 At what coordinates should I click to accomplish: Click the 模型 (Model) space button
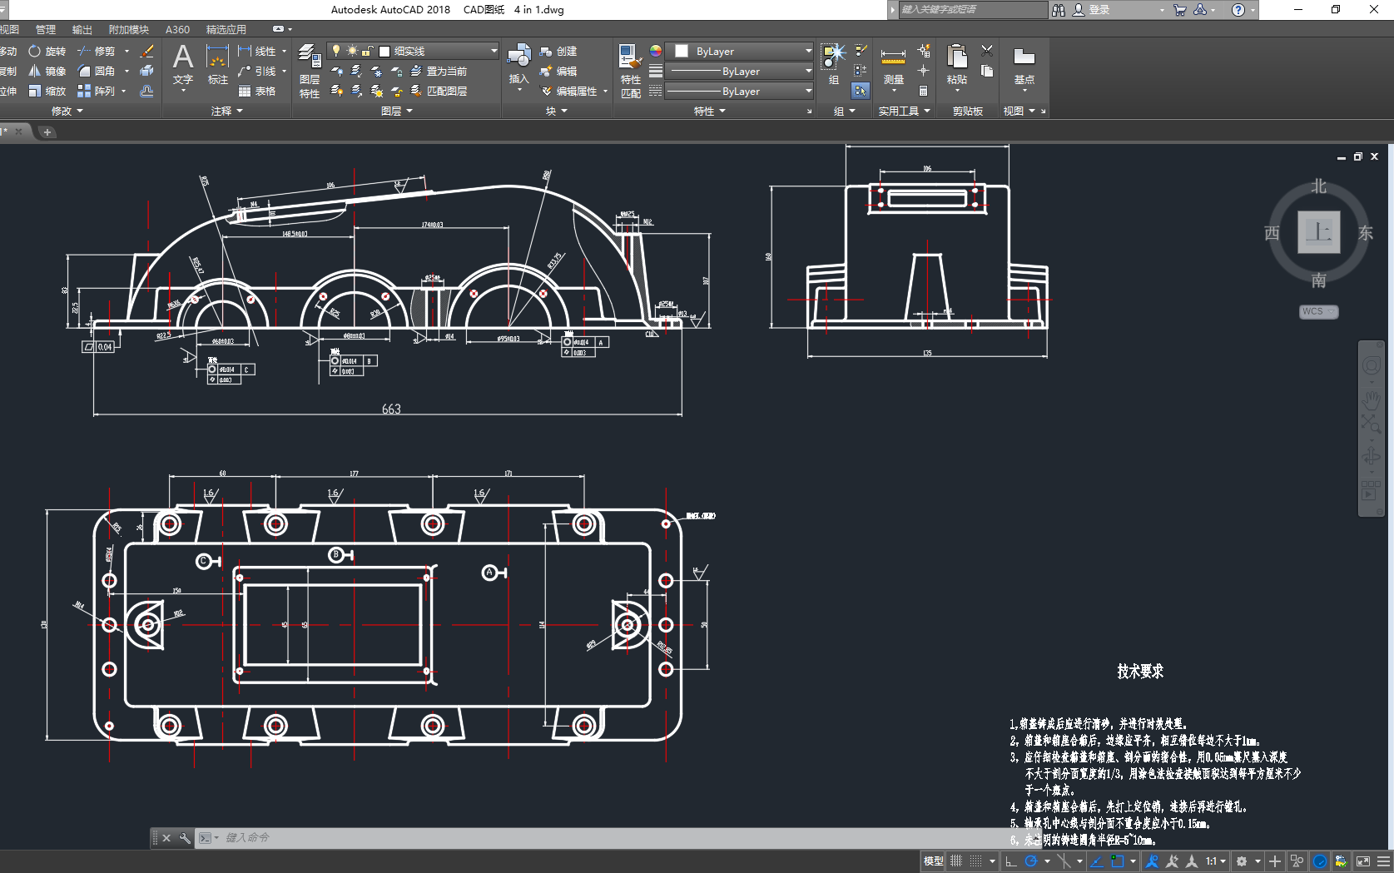(933, 861)
